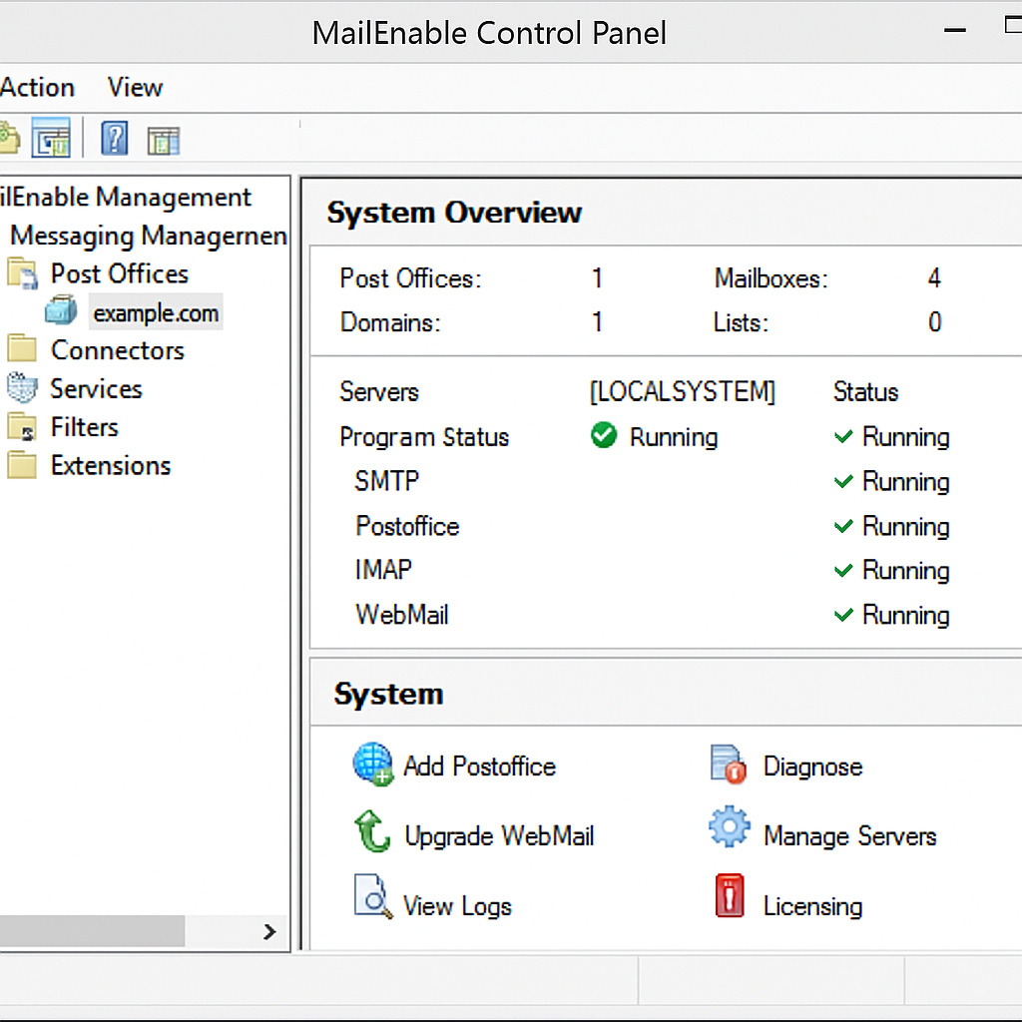Click Upgrade WebMail link
This screenshot has height=1022, width=1022.
tap(499, 836)
